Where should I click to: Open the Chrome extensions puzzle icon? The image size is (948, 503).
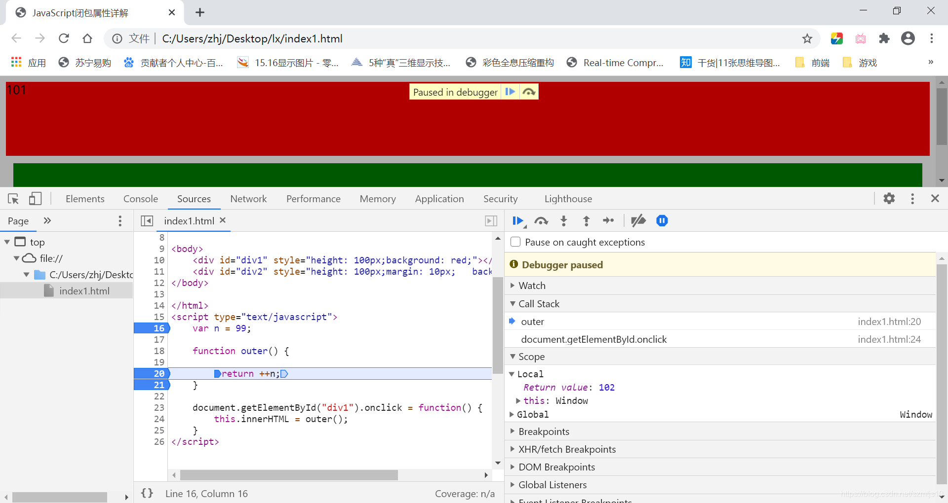(x=884, y=38)
